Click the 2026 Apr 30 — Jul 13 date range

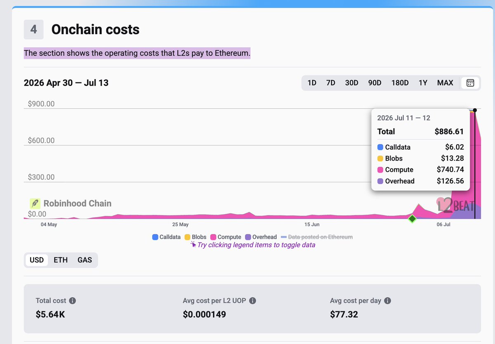(x=66, y=83)
